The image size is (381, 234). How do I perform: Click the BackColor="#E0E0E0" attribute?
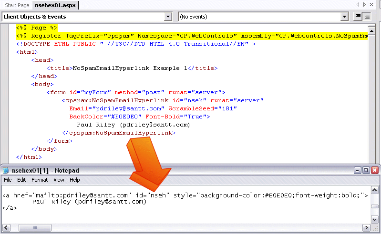coord(105,117)
